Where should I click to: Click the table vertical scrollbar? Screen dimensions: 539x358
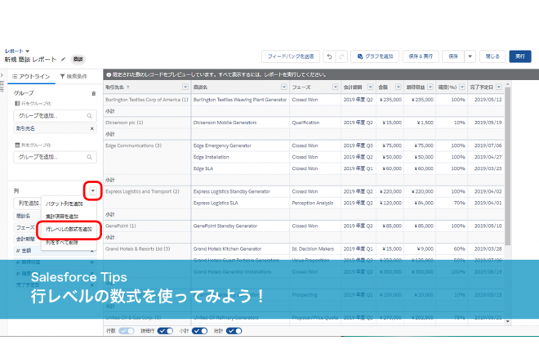pos(508,165)
